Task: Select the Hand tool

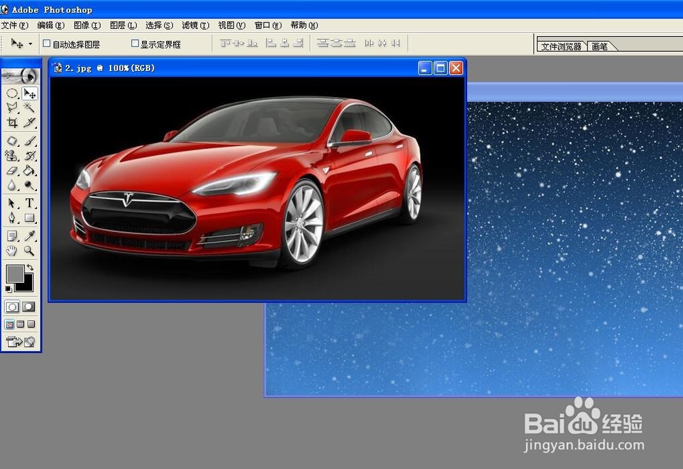Action: [12, 251]
